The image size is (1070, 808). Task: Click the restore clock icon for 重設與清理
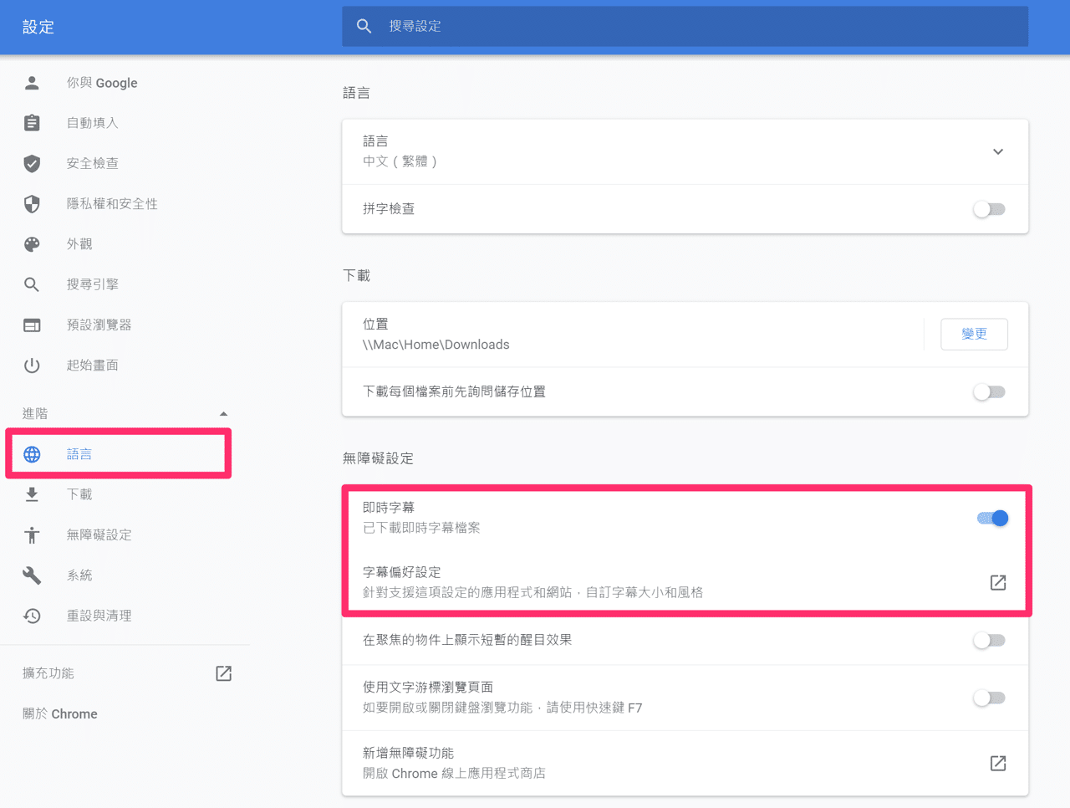[32, 616]
